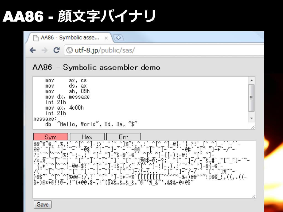Click the browser back arrow

33,51
